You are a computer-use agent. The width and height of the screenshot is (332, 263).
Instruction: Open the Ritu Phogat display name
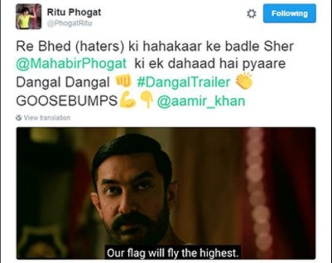74,12
